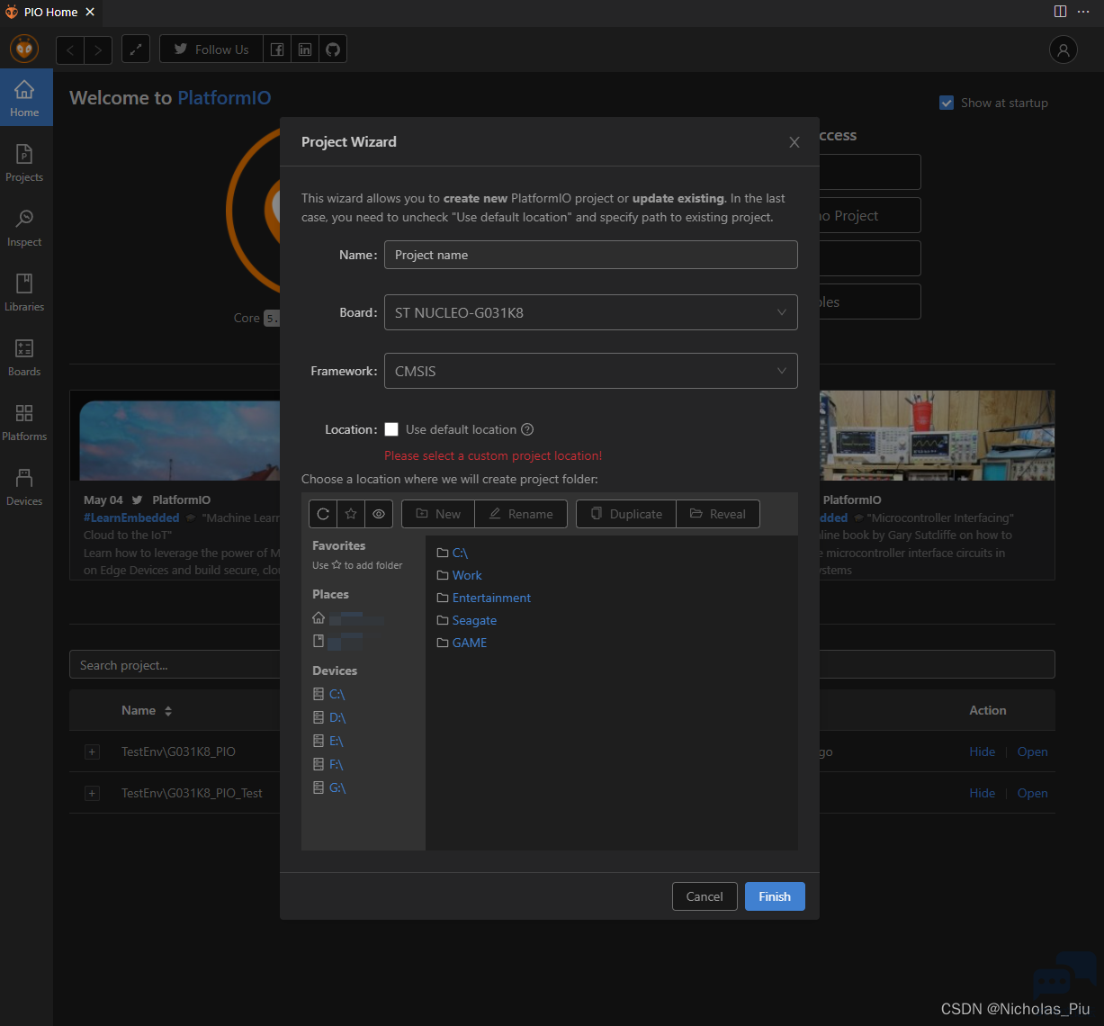Open Devices in the sidebar

point(24,486)
